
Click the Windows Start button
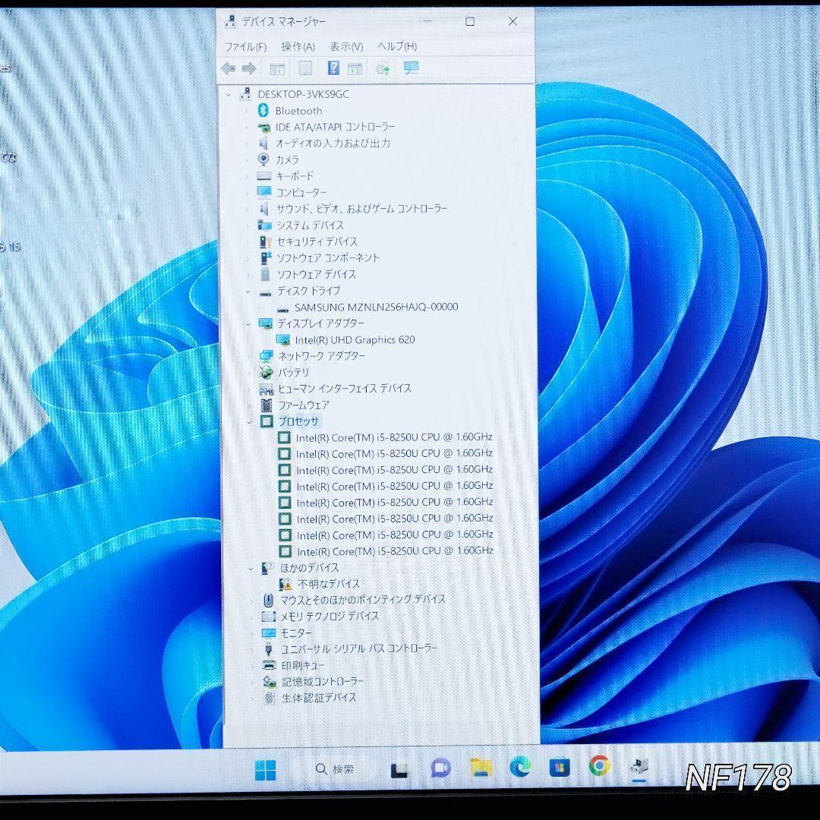coord(265,769)
